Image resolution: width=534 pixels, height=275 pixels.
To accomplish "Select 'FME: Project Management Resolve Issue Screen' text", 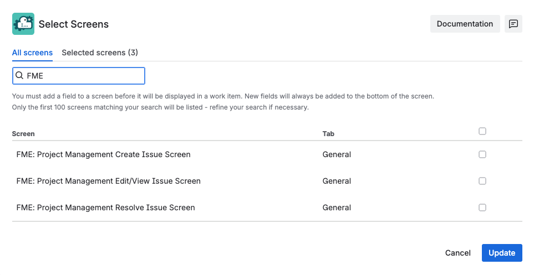I will tap(105, 207).
